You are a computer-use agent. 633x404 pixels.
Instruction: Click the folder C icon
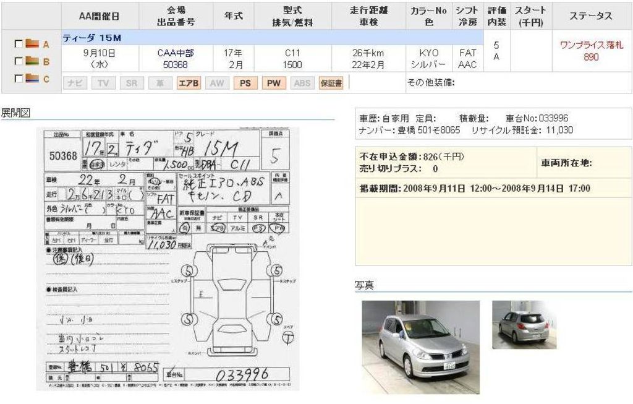coord(32,79)
